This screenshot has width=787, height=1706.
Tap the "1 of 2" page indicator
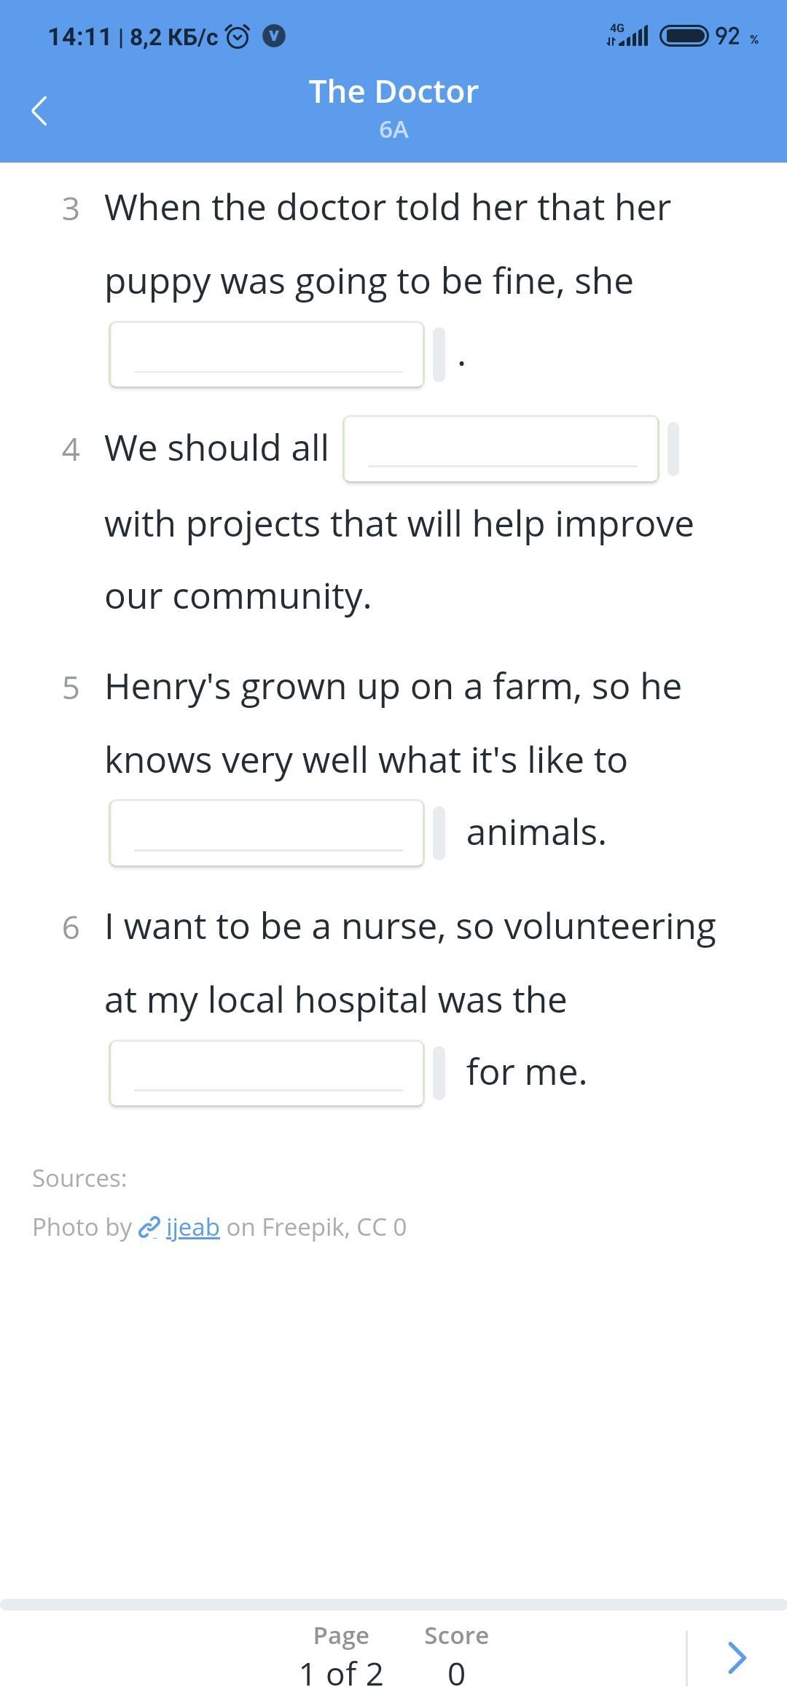click(341, 1674)
